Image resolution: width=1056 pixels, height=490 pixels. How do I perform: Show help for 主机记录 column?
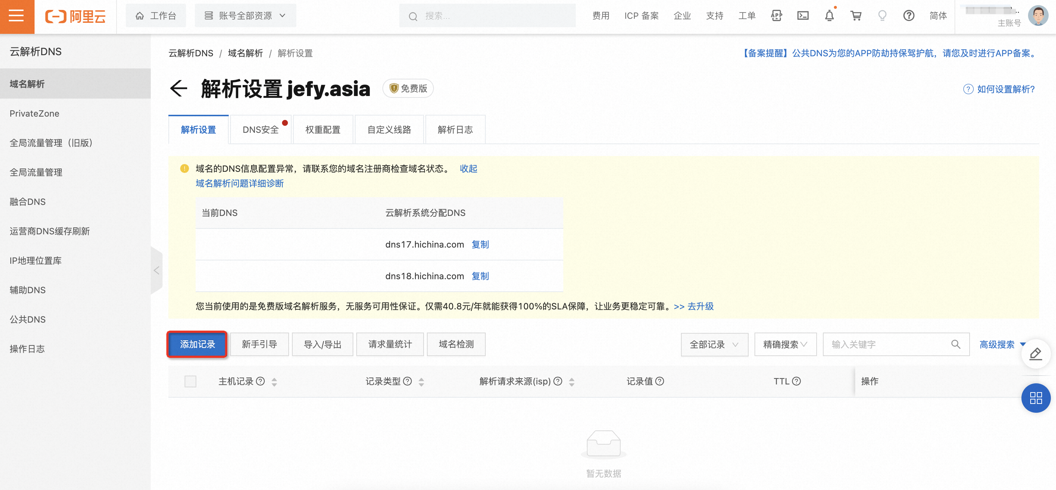coord(260,381)
